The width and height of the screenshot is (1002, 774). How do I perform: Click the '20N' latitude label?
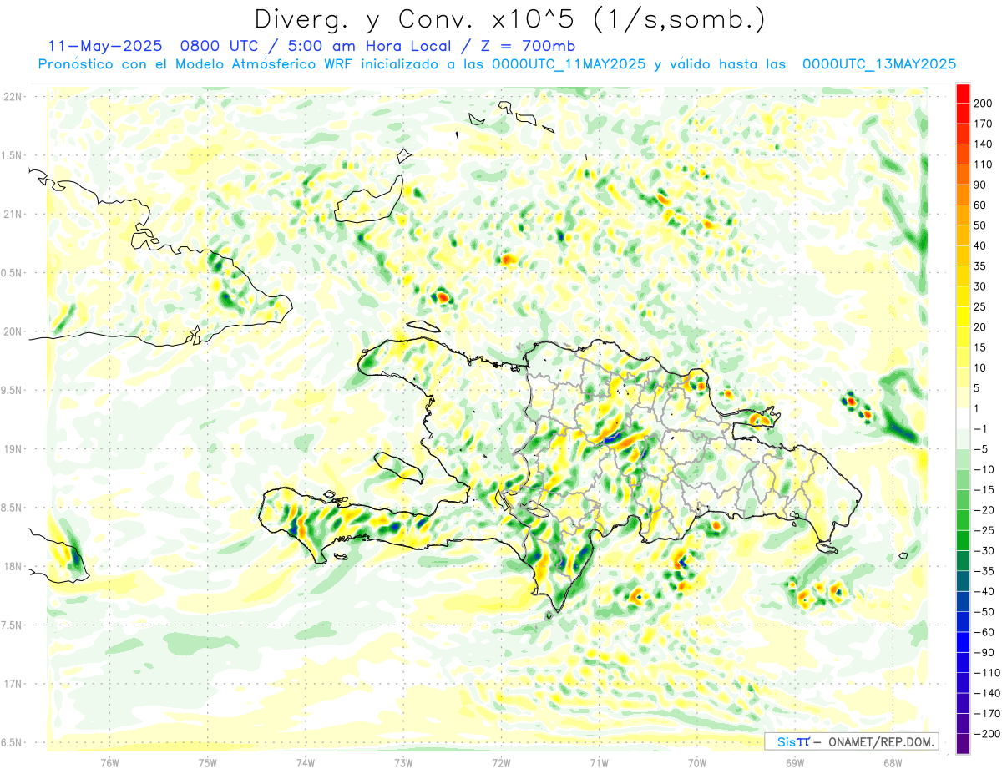pos(12,331)
